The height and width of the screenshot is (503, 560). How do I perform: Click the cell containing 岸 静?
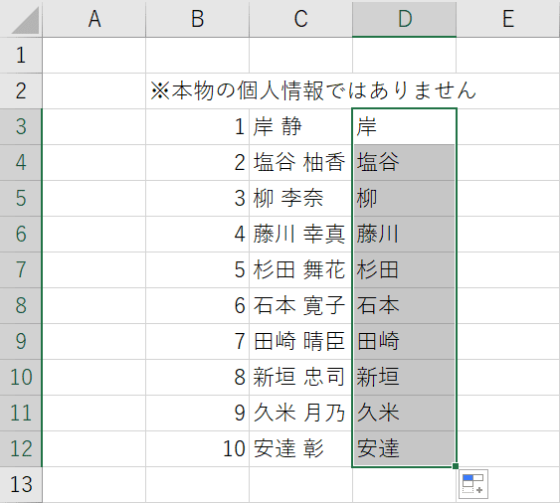(x=300, y=126)
